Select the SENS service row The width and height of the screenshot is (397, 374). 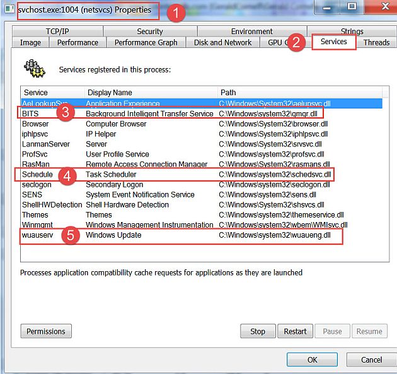(x=202, y=195)
